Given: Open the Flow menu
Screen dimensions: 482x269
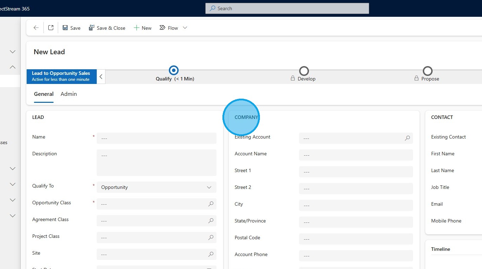Looking at the screenshot, I should (x=169, y=28).
